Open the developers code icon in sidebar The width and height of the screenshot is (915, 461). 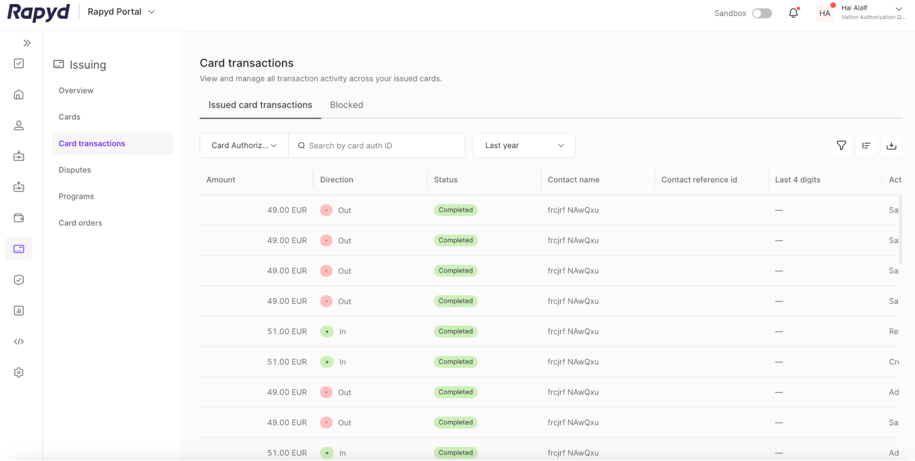pos(19,341)
